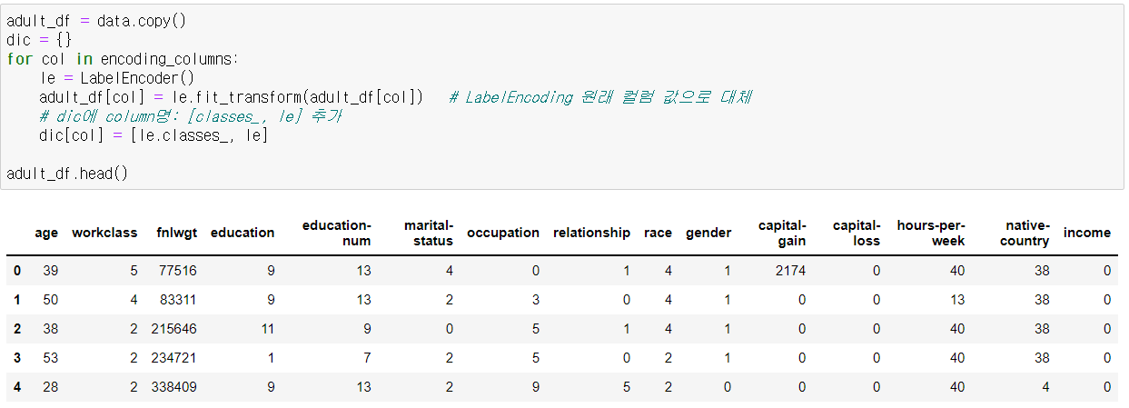Viewport: 1129px width, 408px height.
Task: Click the 'workclass' column header
Action: [x=104, y=233]
